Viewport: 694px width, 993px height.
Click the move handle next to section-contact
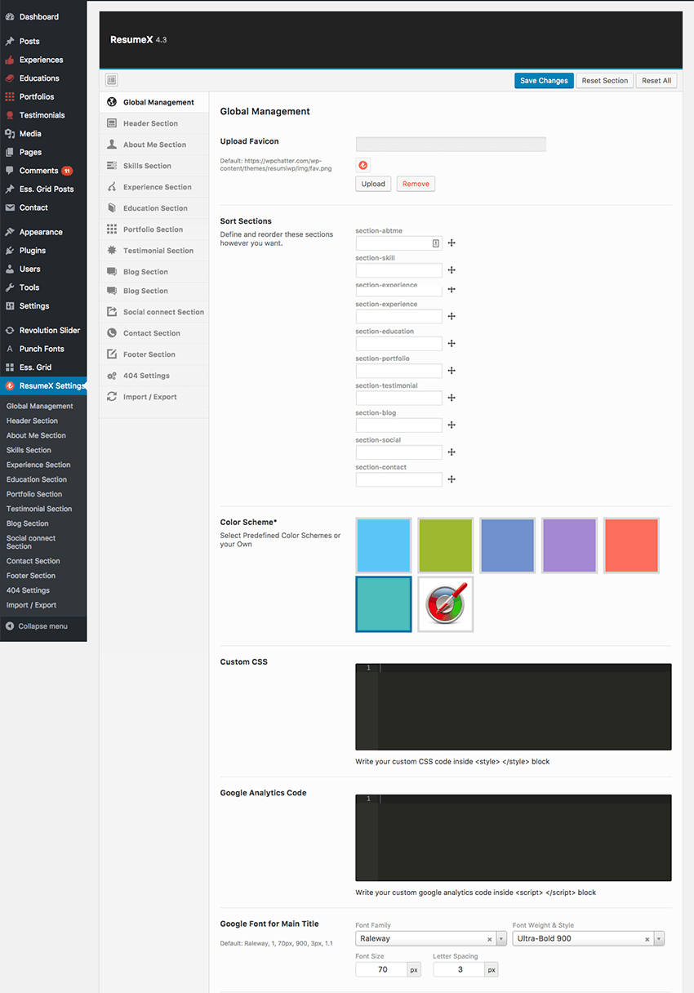[452, 479]
